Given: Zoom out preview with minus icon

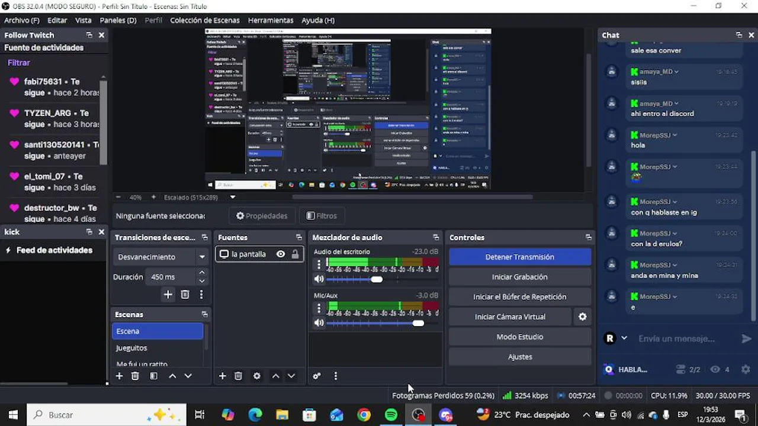Looking at the screenshot, I should click(118, 197).
